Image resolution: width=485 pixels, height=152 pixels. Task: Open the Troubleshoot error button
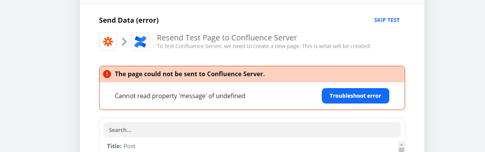[355, 96]
